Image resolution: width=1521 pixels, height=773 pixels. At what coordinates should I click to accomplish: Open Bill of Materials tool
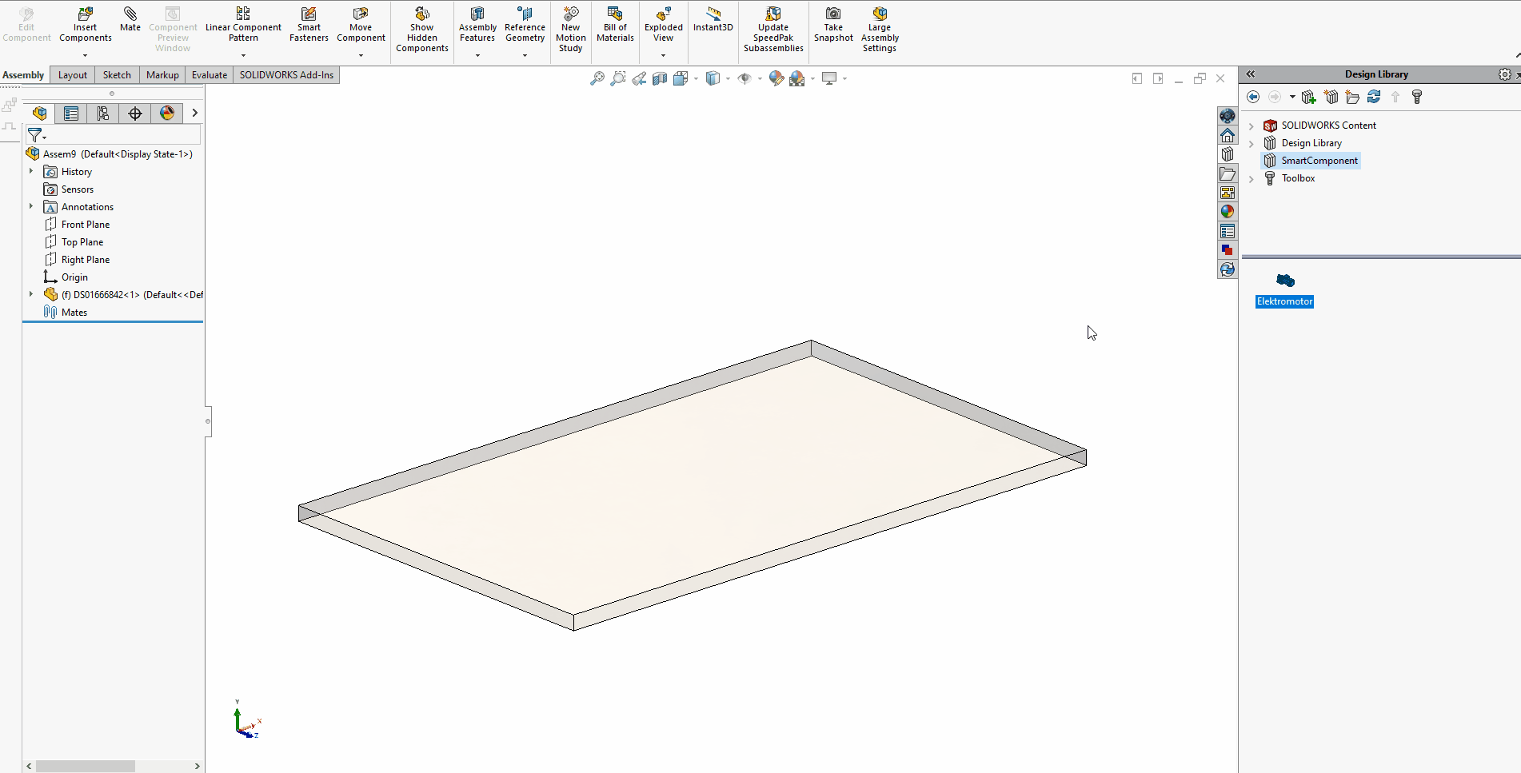point(615,24)
